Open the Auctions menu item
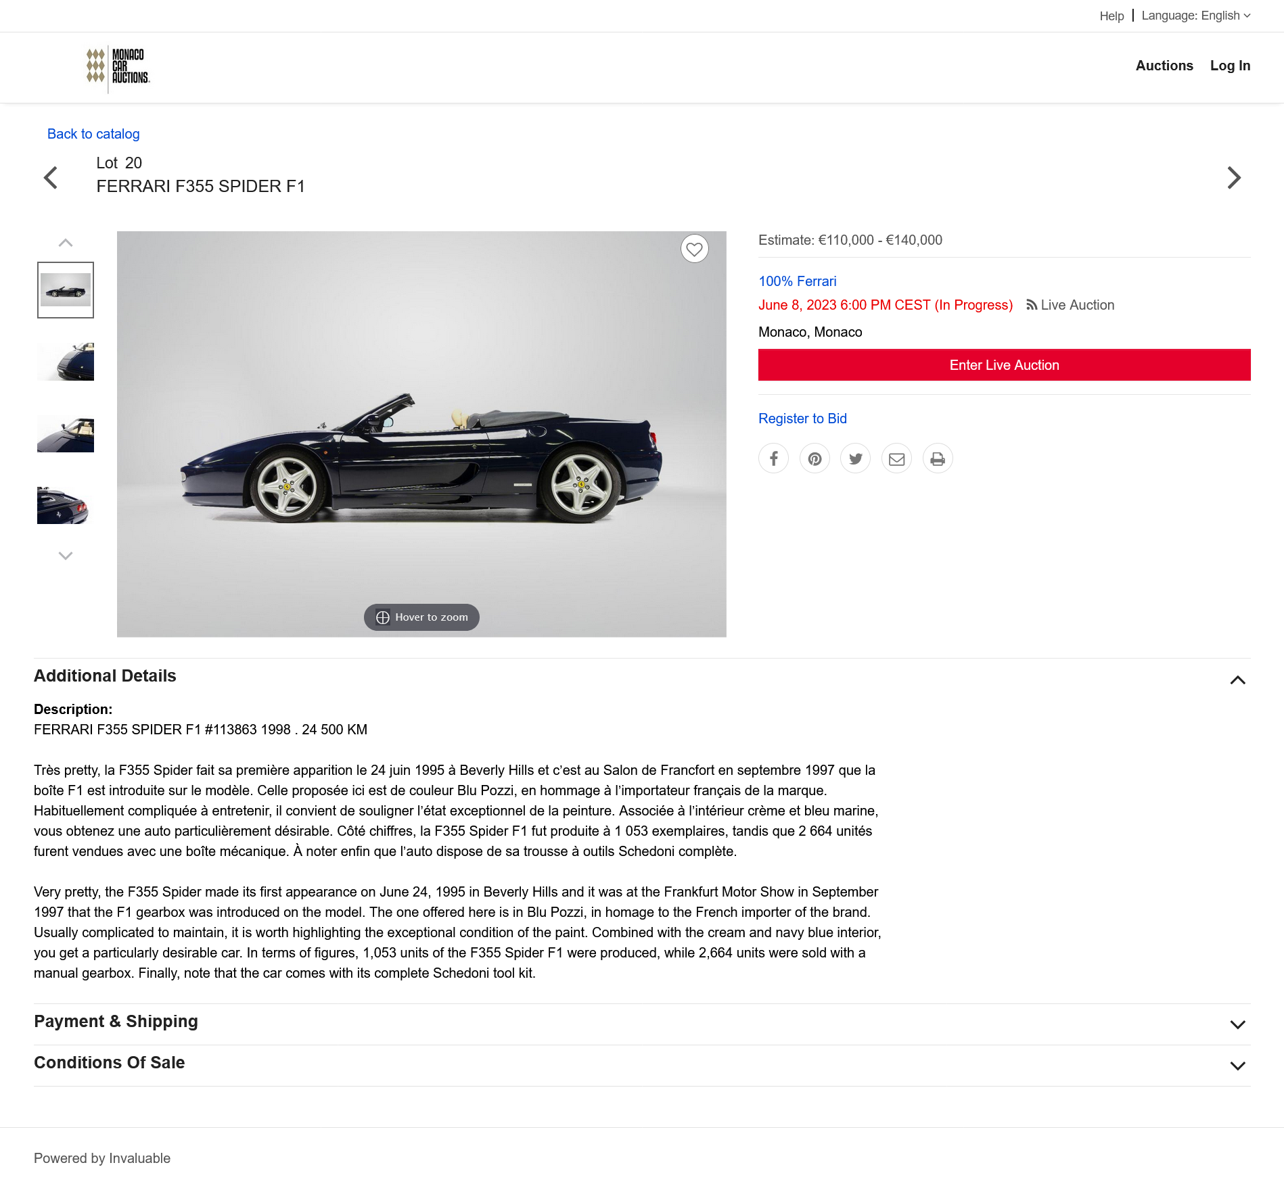 (1164, 66)
